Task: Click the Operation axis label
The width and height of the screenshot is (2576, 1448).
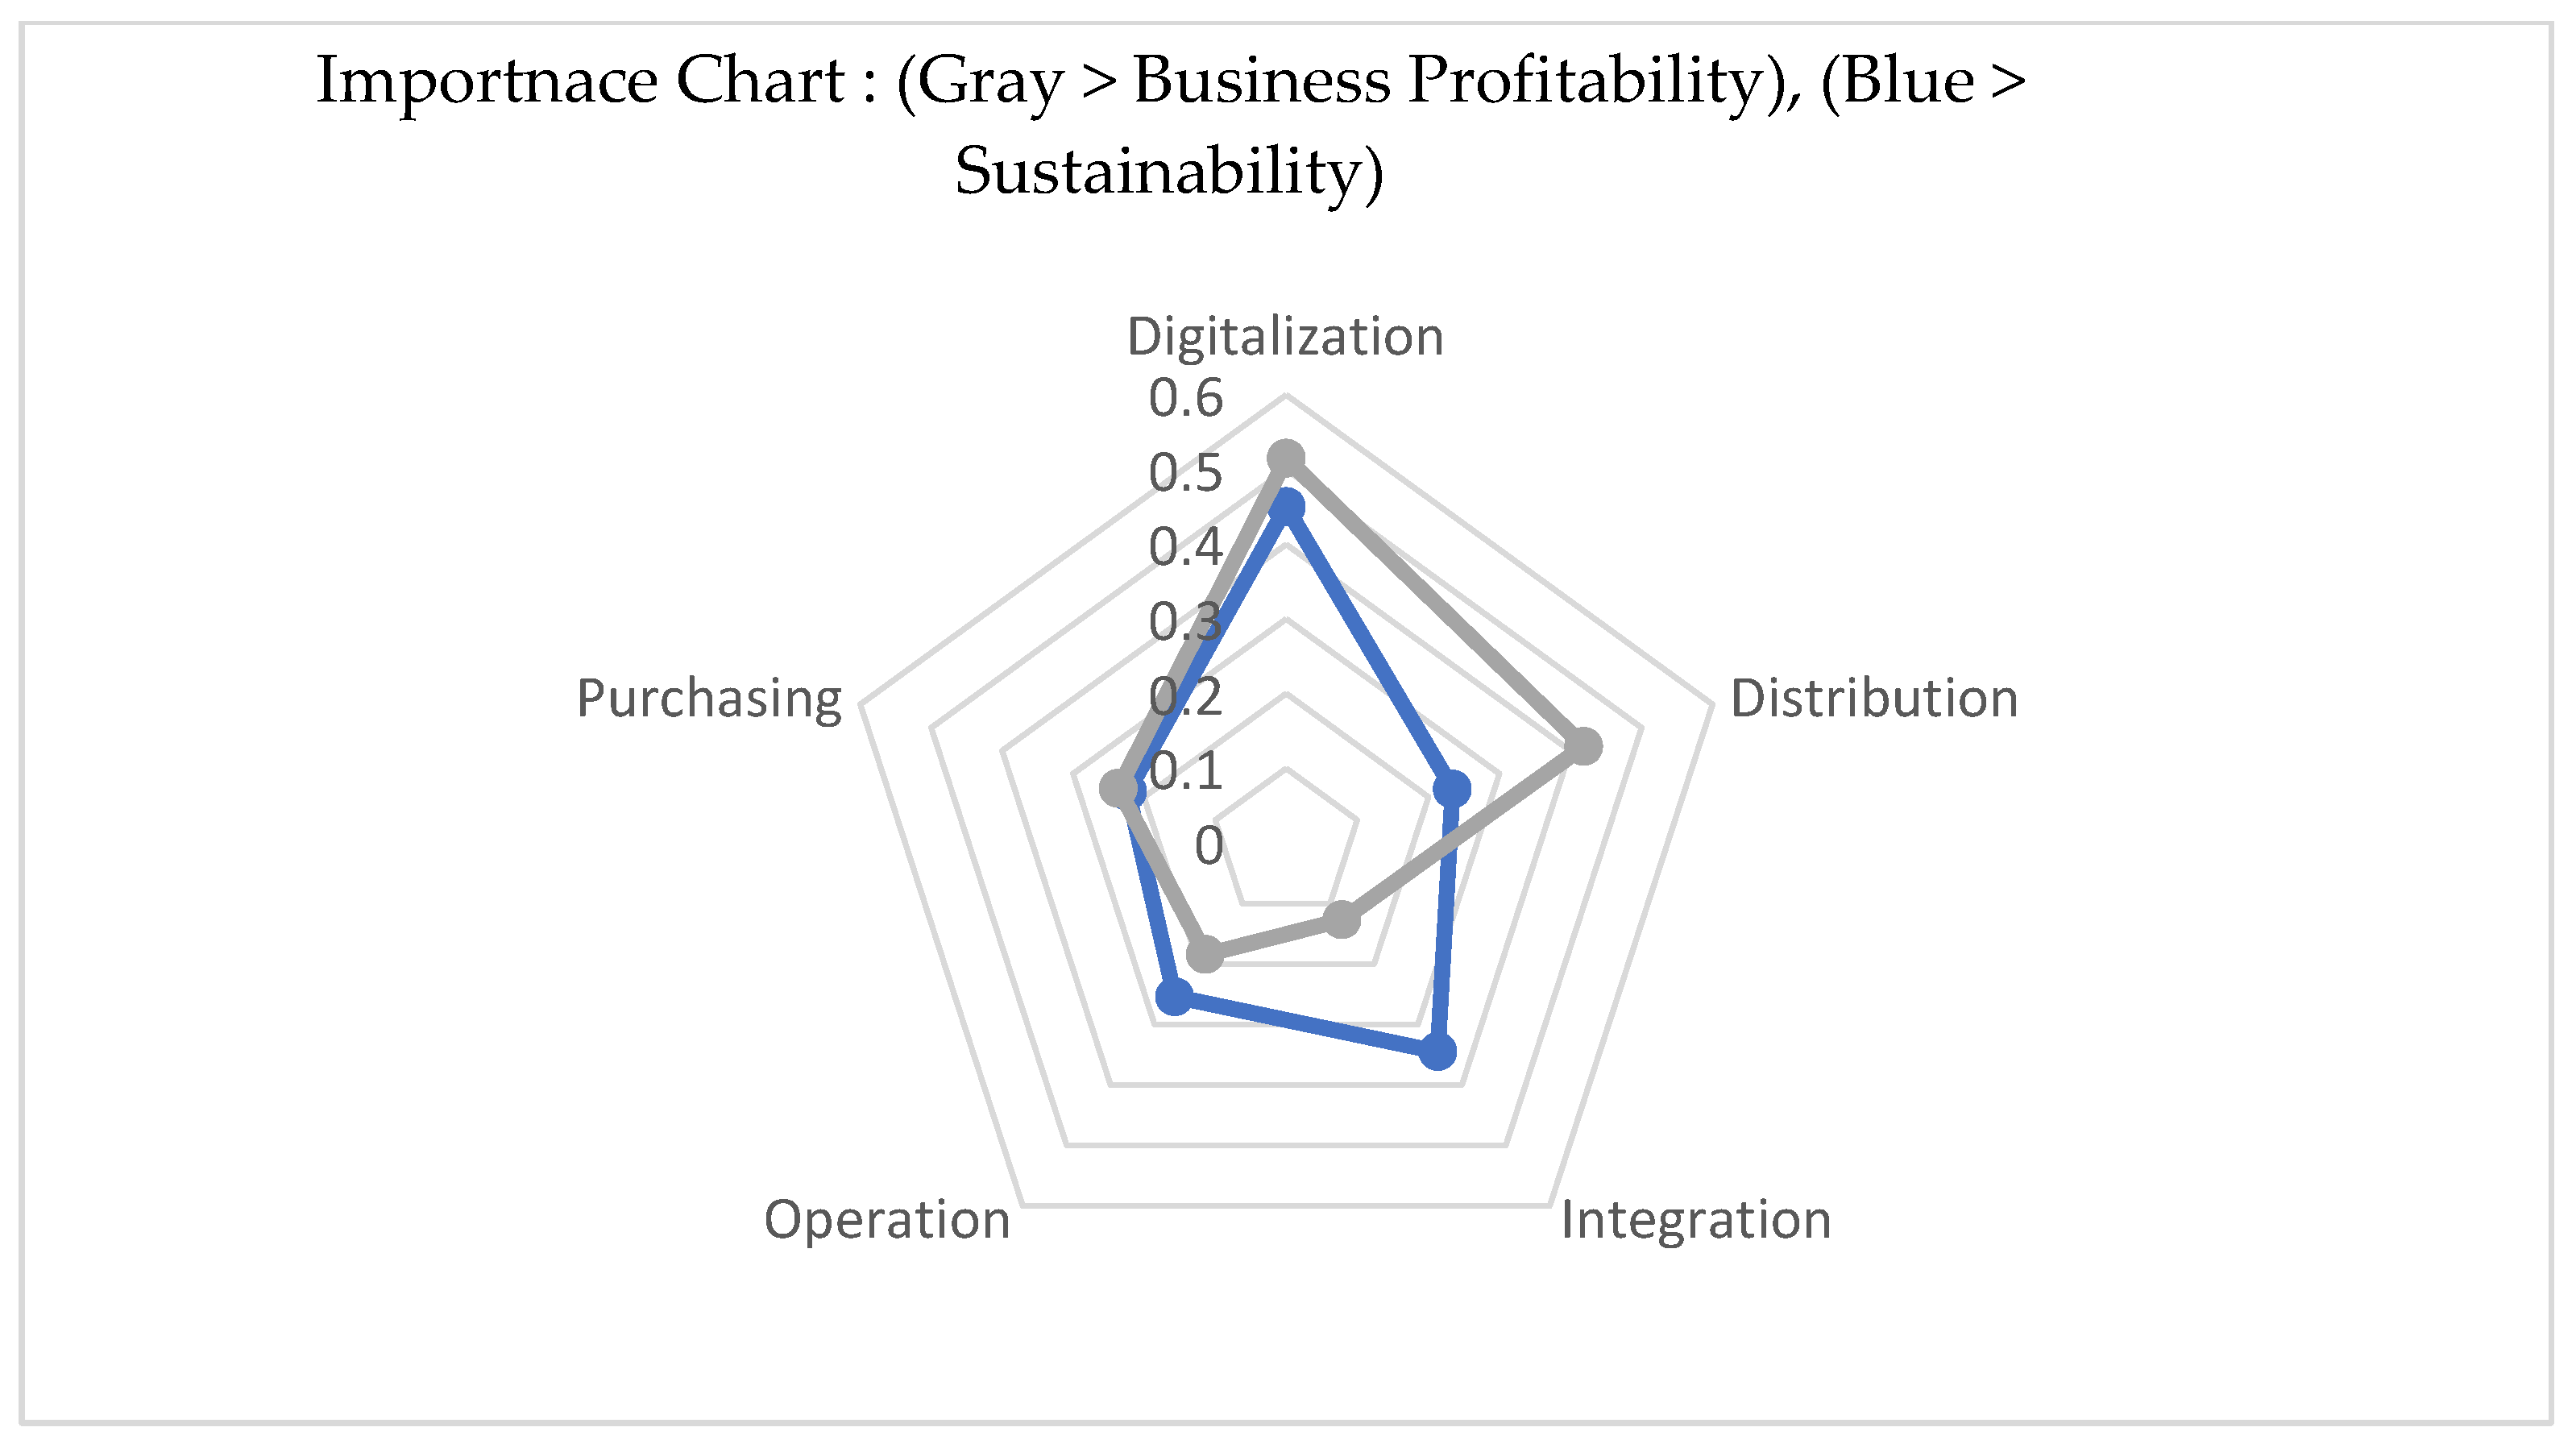Action: point(887,1221)
